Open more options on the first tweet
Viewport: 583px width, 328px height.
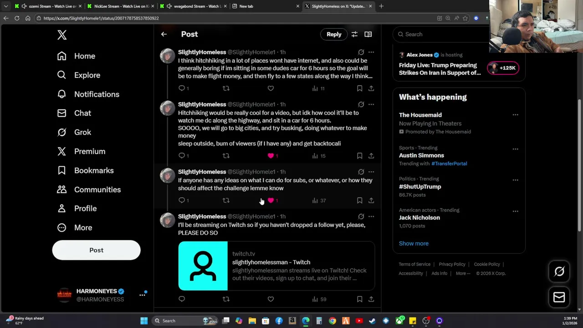pos(371,52)
